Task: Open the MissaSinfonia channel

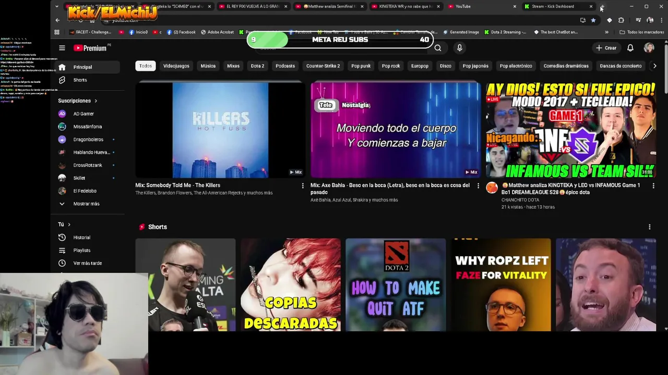Action: (x=87, y=127)
